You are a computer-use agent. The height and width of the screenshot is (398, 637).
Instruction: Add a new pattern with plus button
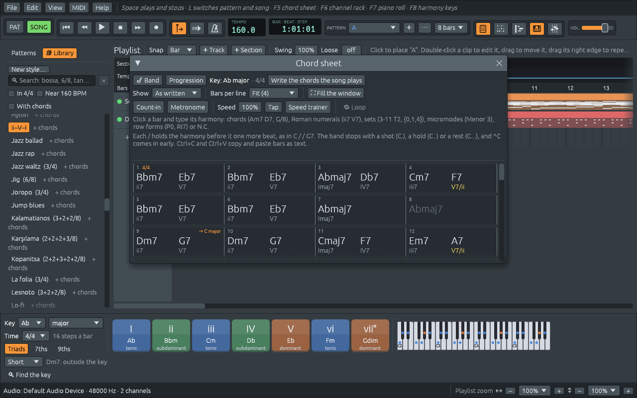point(409,28)
